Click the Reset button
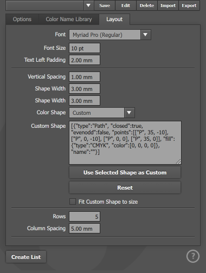206x273 pixels. click(125, 187)
